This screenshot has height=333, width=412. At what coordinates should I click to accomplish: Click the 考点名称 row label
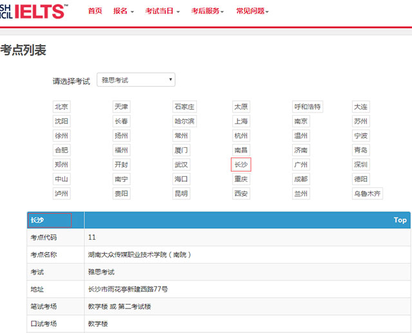pyautogui.click(x=44, y=255)
